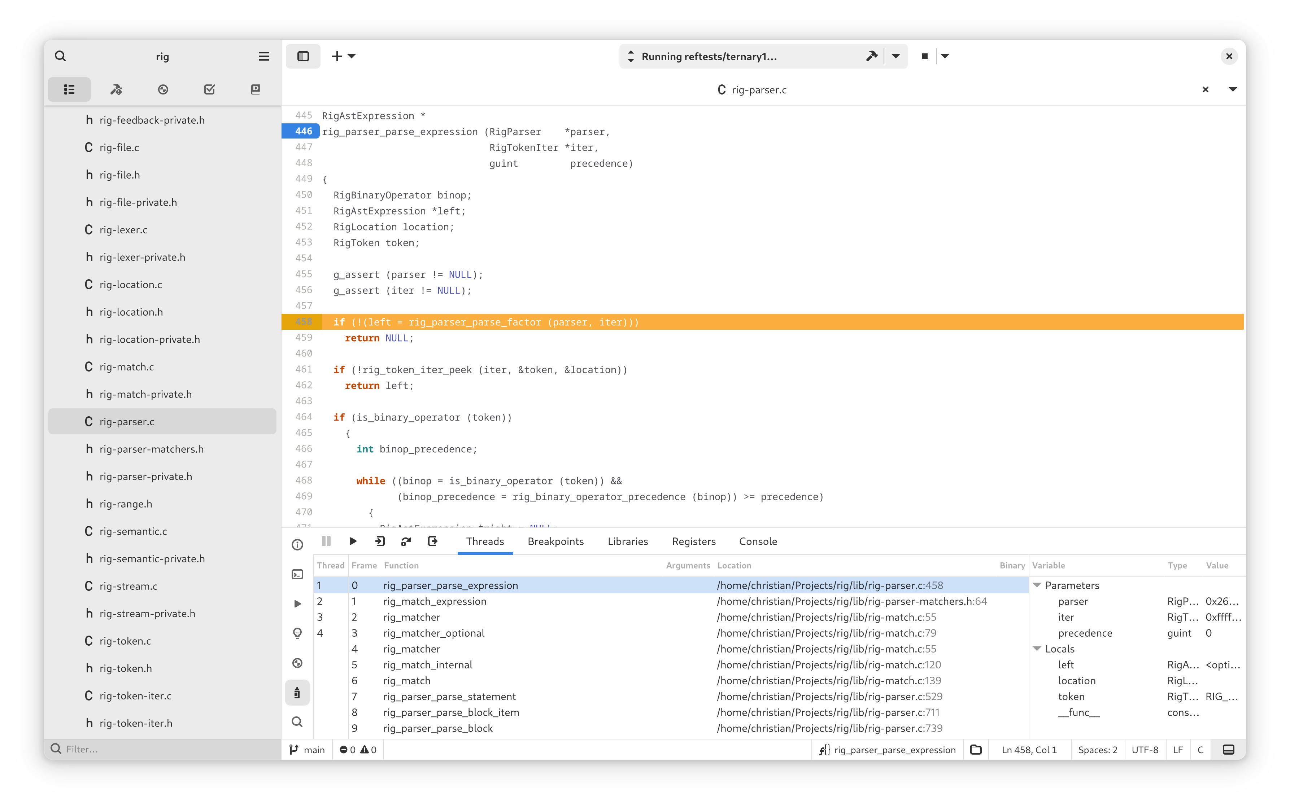Collapse the Parameters variable group
This screenshot has height=808, width=1290.
[x=1037, y=585]
